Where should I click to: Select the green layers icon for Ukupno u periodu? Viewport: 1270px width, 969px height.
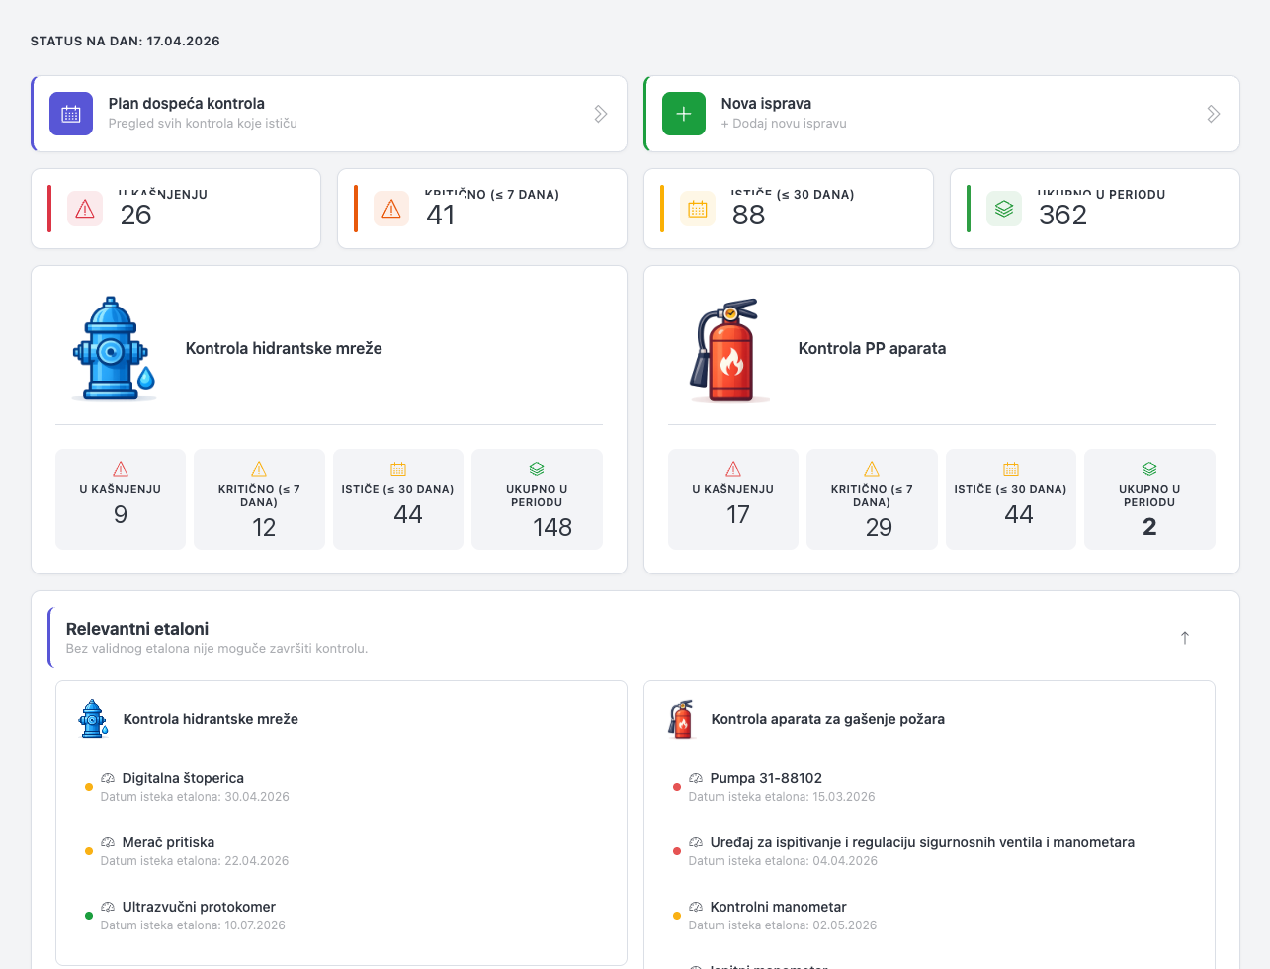pos(1004,209)
